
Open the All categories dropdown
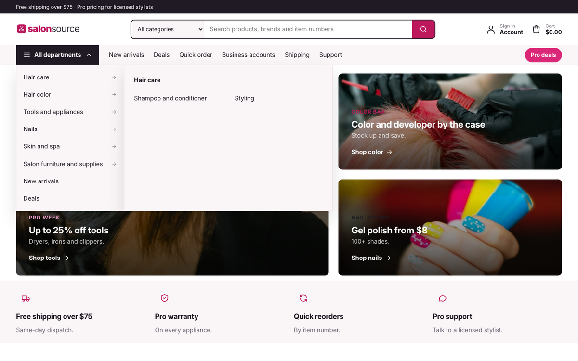pos(168,29)
